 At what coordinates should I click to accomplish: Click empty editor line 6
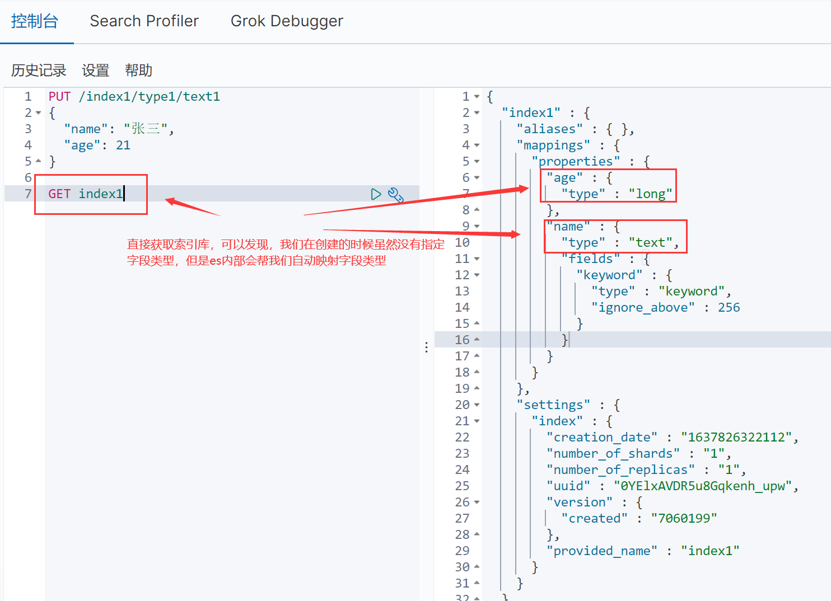232,178
